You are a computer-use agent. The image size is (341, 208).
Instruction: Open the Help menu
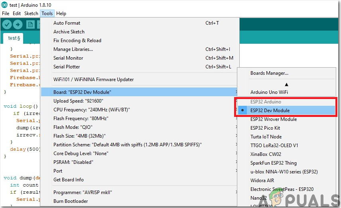coord(61,14)
